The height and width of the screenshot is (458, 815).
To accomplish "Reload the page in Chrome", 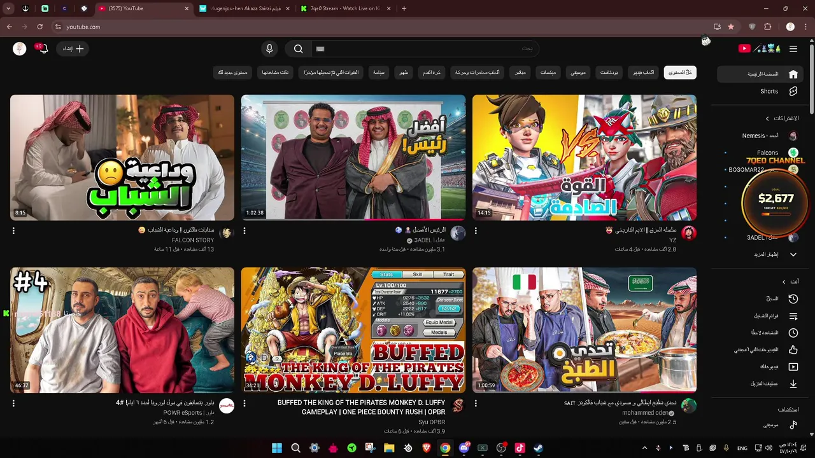I will [39, 27].
